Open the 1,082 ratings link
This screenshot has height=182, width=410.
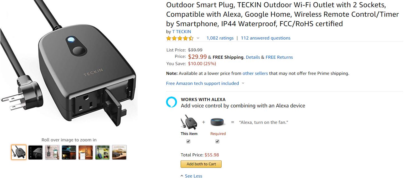[x=220, y=38]
